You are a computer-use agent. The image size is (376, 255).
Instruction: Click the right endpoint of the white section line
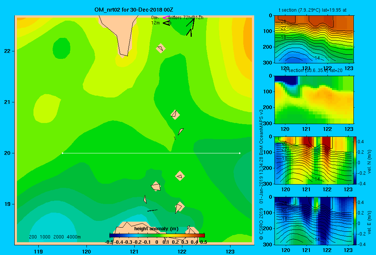tap(240, 153)
